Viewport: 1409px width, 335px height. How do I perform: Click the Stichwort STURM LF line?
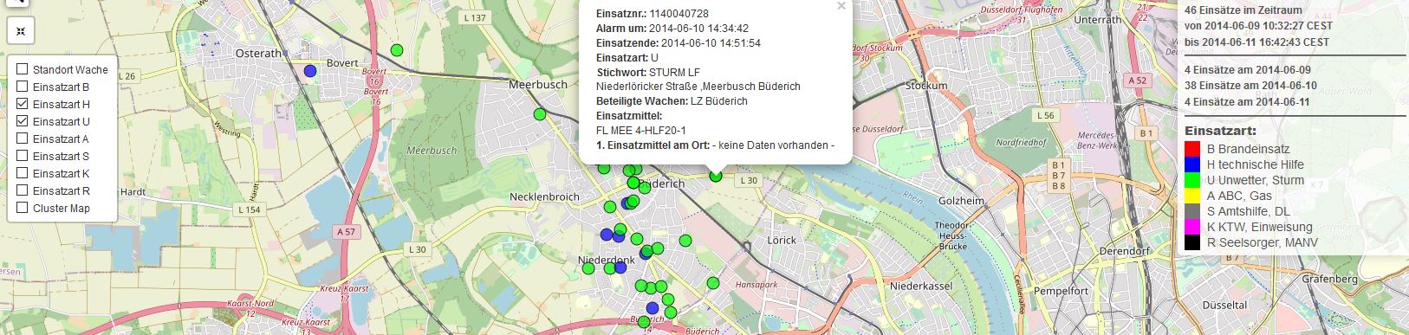tap(648, 73)
